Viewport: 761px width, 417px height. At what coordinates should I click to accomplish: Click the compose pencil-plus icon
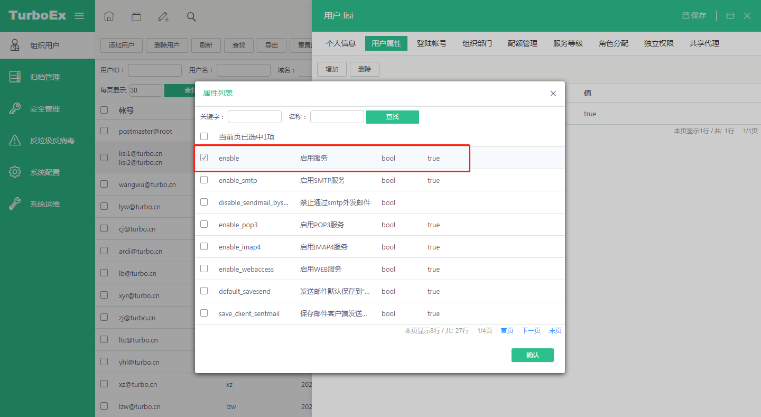click(x=164, y=17)
